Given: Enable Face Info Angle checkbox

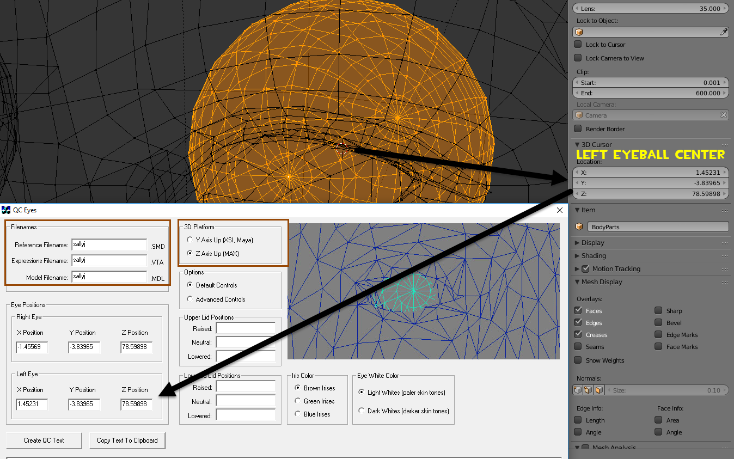Looking at the screenshot, I should (658, 432).
